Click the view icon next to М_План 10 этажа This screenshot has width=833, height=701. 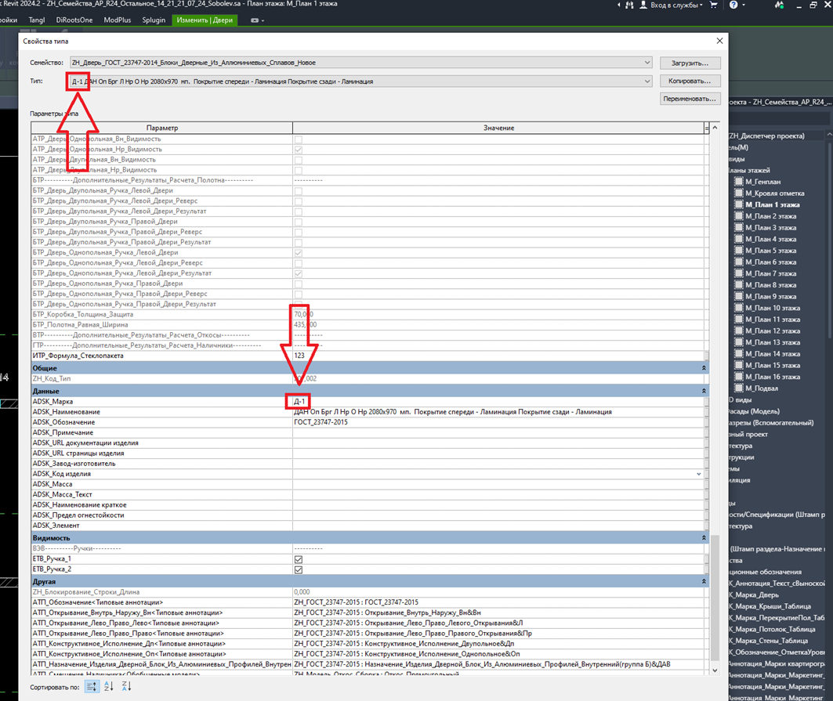[x=738, y=308]
